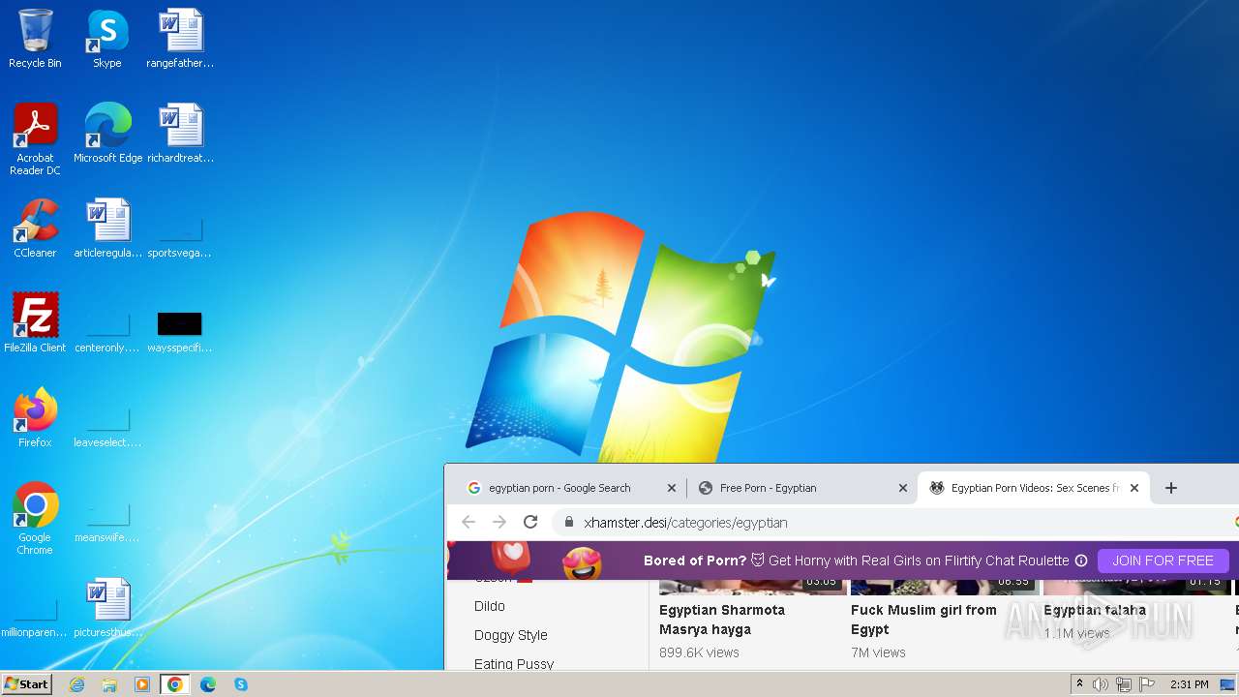Click the "Bored of Porn?" banner text
Image resolution: width=1239 pixels, height=697 pixels.
[x=695, y=561]
